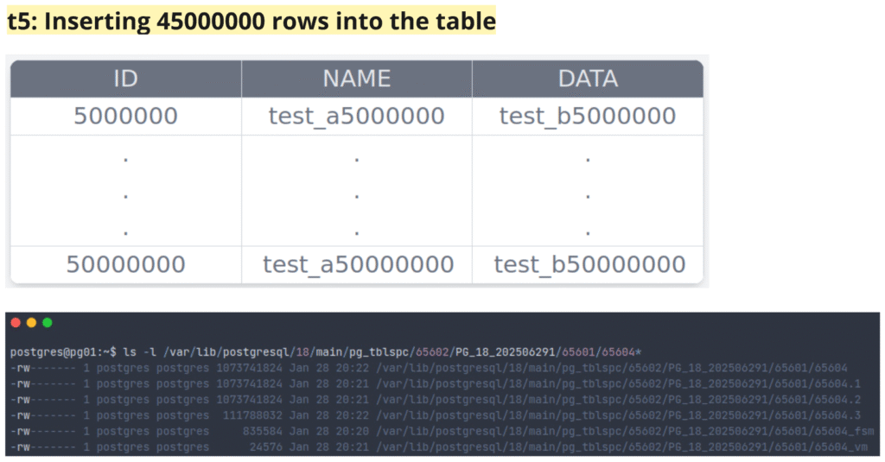Click the yellow minimize dot in terminal
The height and width of the screenshot is (462, 885).
(x=32, y=322)
